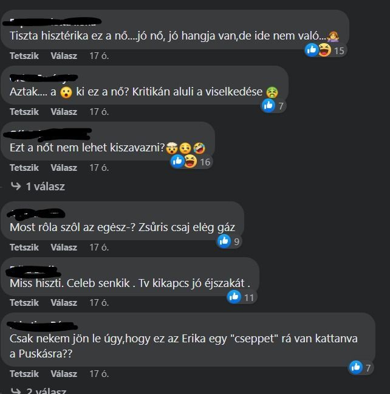Click the reply arrow icon next to '1 válasz'
This screenshot has height=394, width=390.
[16, 186]
